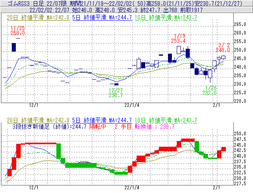The width and height of the screenshot is (253, 193).
Task: Click the 11/25 258.0 high label
Action: (17, 30)
